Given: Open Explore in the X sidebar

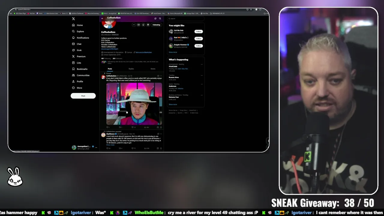Looking at the screenshot, I should point(78,31).
